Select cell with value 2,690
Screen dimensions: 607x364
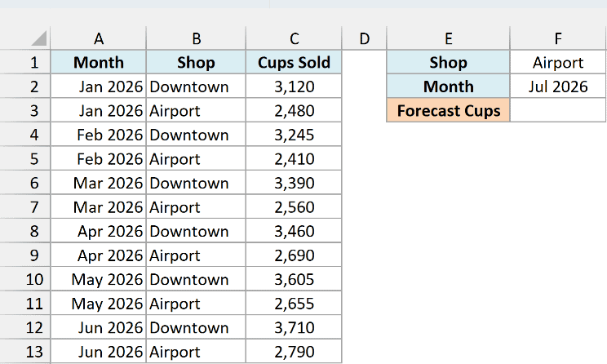tap(294, 255)
